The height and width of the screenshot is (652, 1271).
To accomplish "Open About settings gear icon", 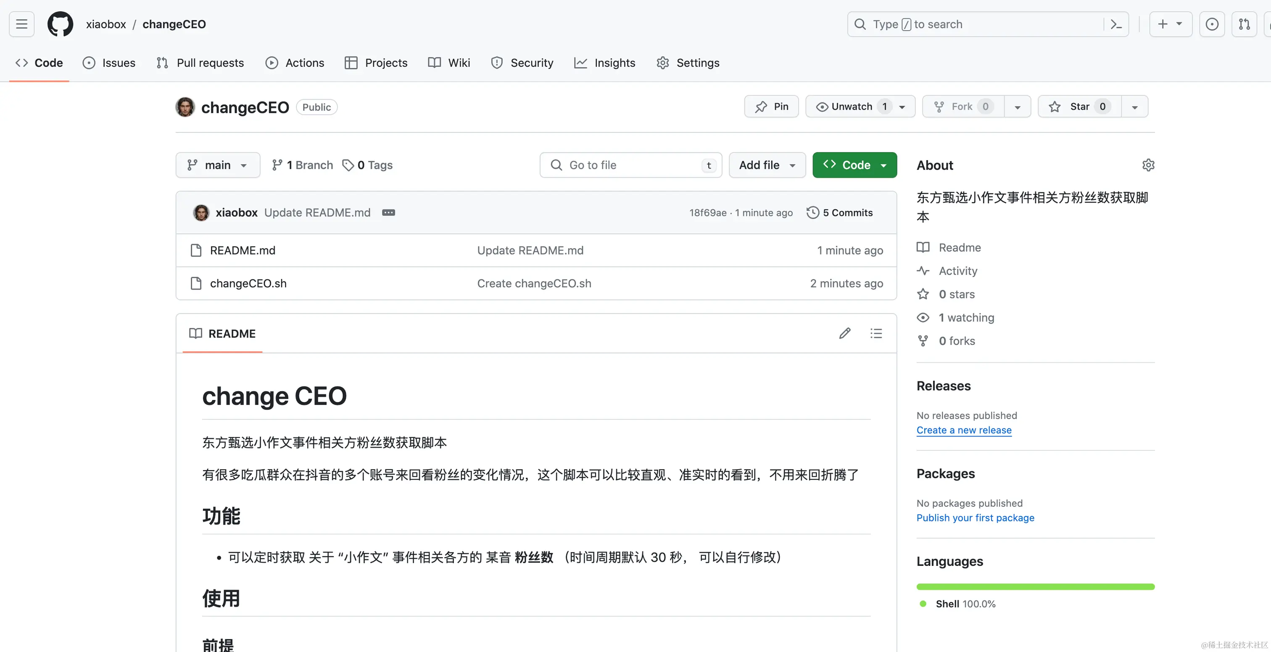I will pyautogui.click(x=1148, y=165).
